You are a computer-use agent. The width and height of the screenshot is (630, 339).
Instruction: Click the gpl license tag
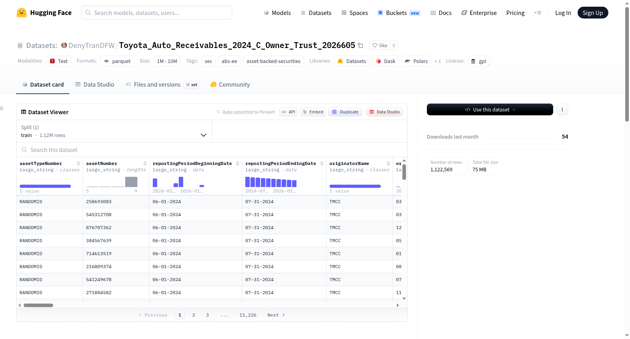point(479,61)
